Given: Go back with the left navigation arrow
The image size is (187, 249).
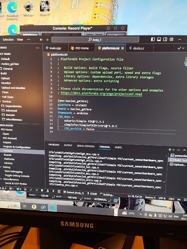Looking at the screenshot, I should 41,40.
